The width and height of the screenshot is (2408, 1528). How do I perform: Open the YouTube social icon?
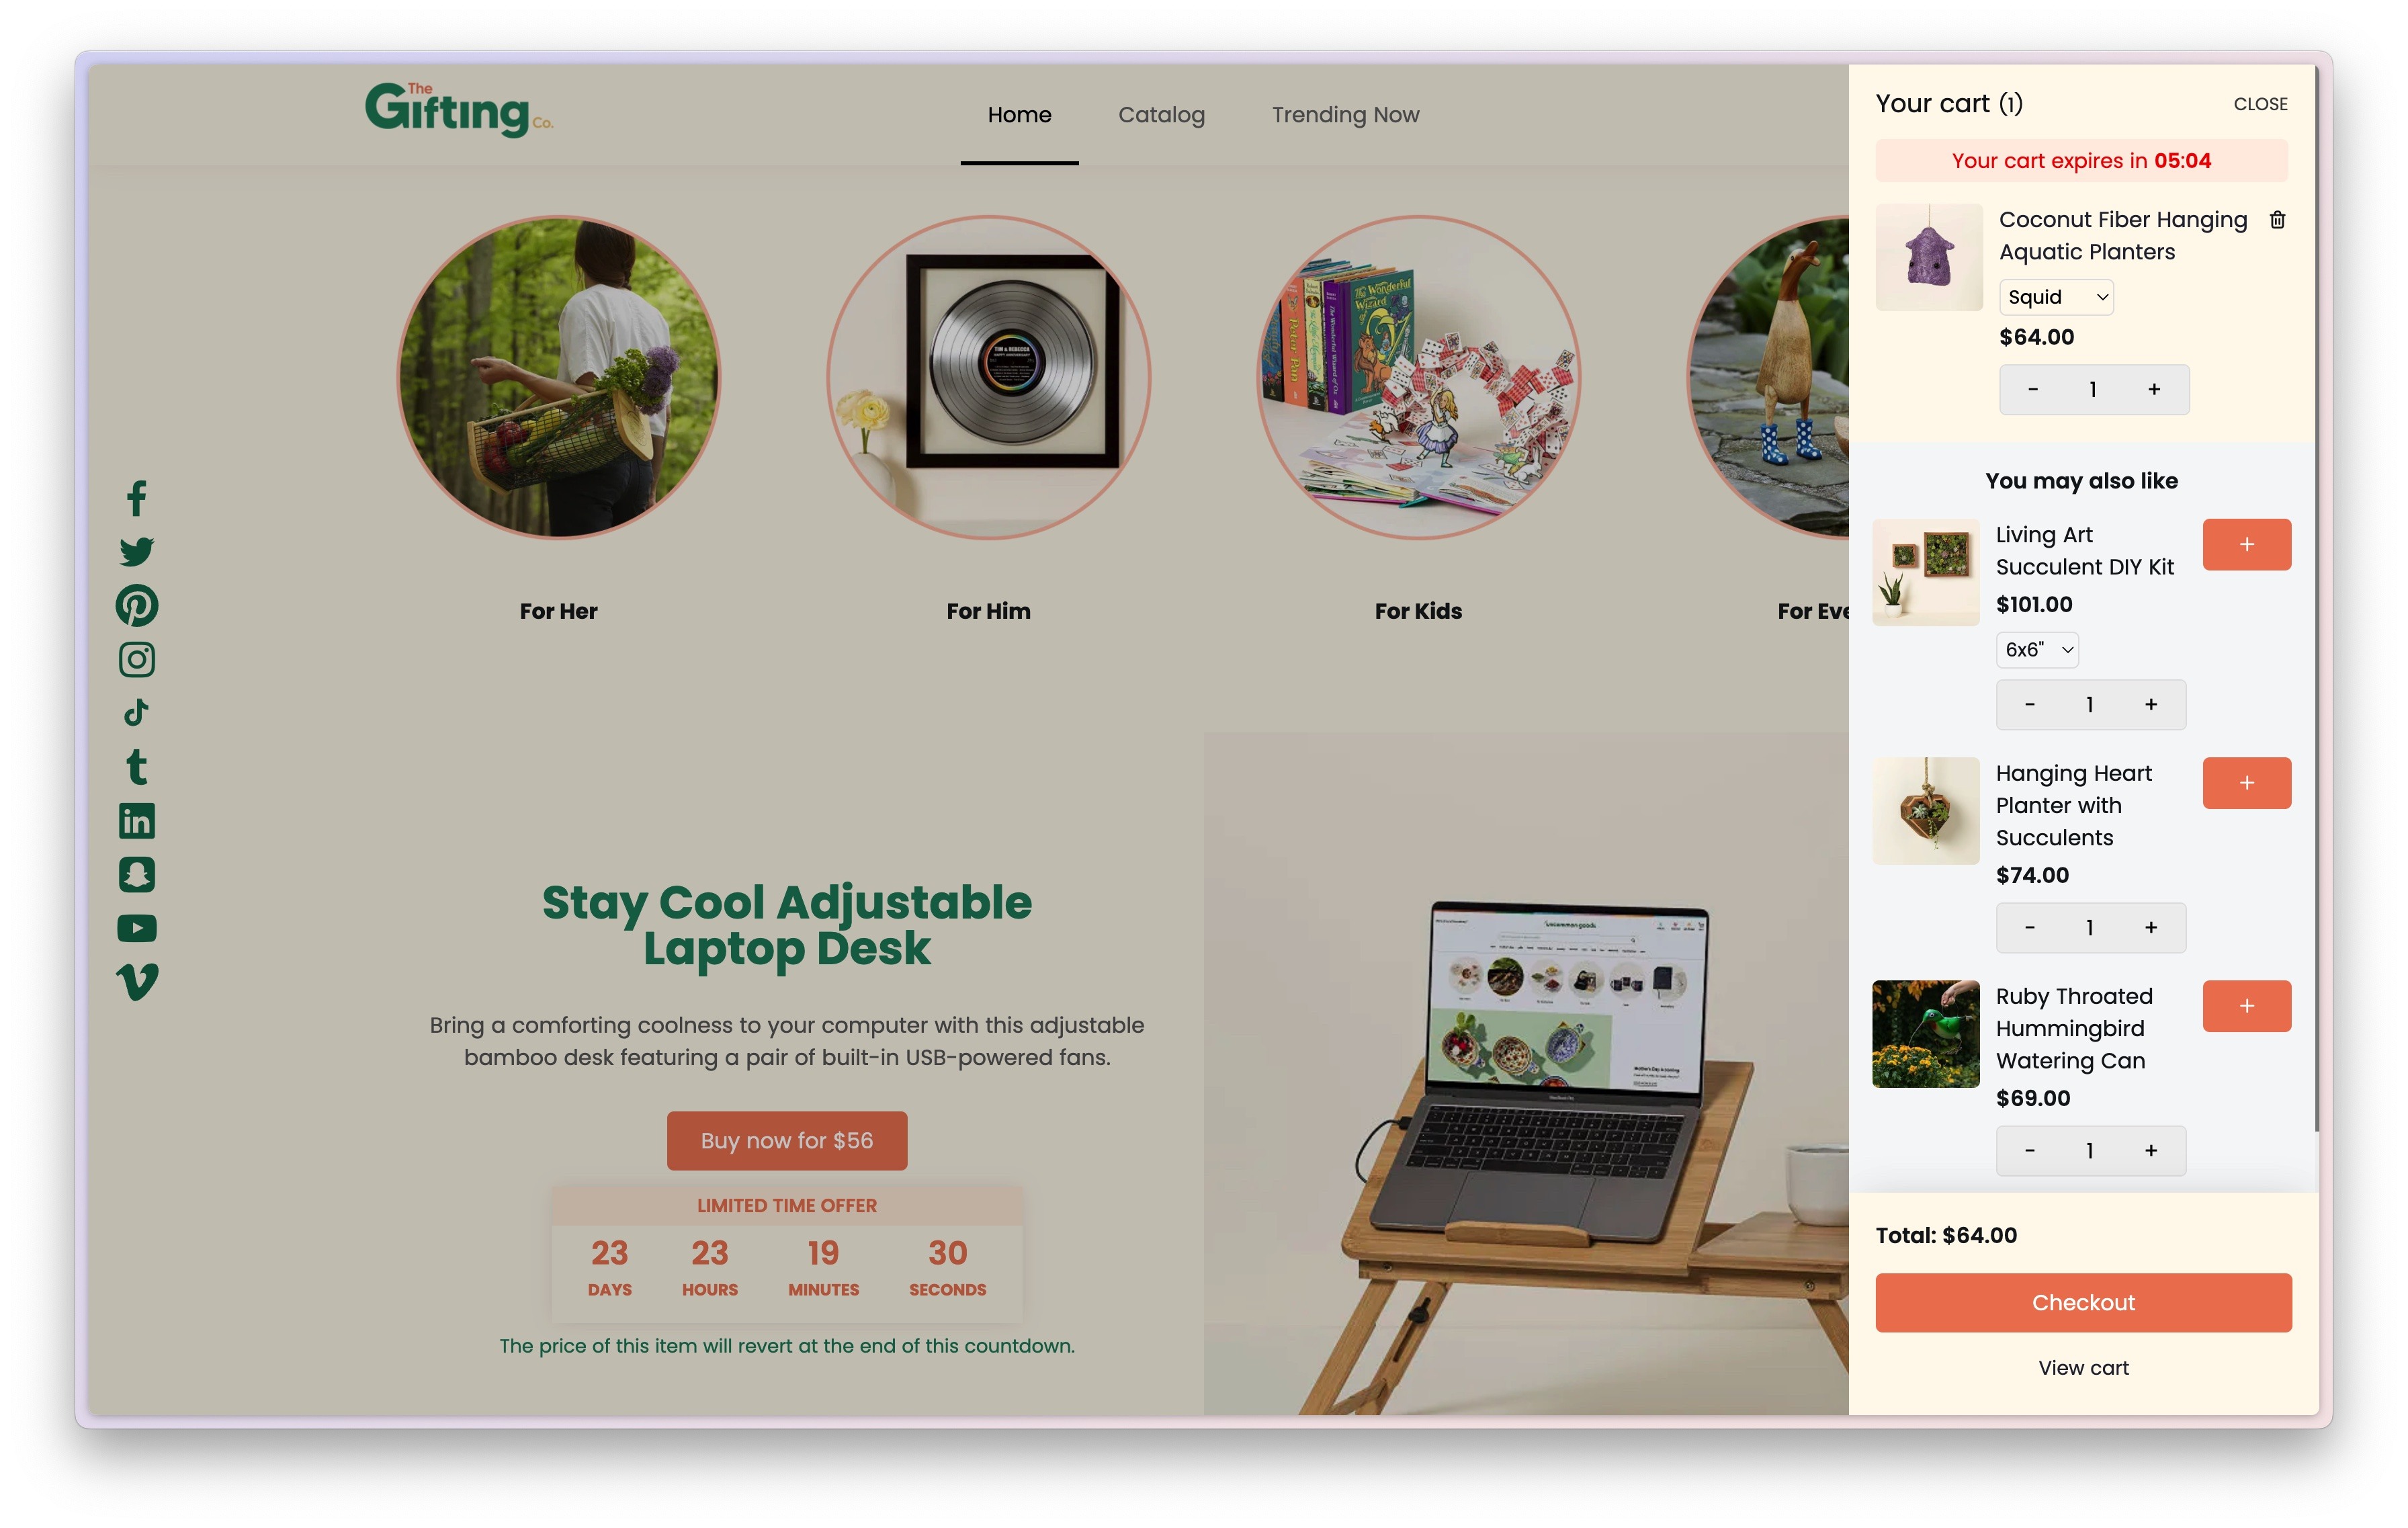[137, 928]
